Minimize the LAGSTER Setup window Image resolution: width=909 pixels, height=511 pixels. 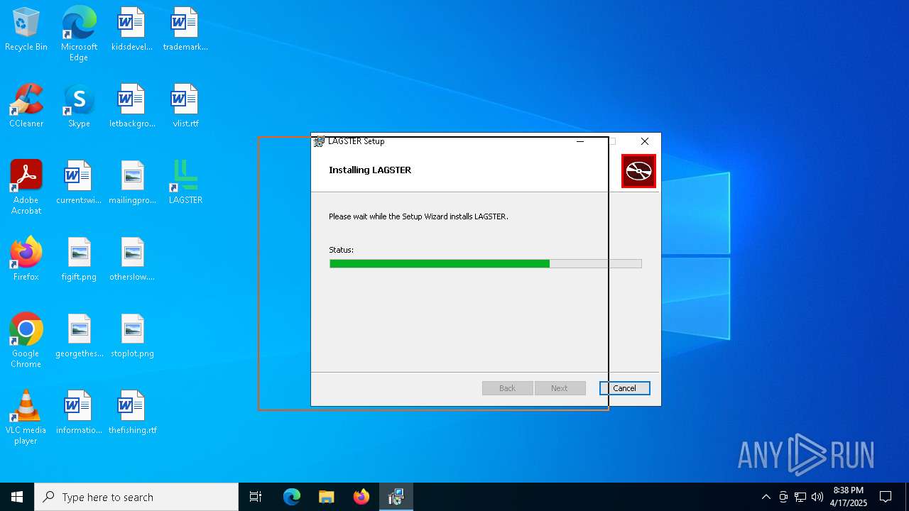[580, 141]
